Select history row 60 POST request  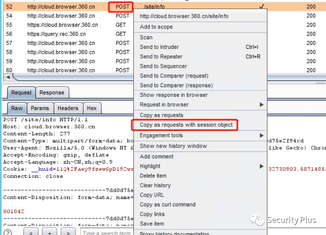pos(69,70)
